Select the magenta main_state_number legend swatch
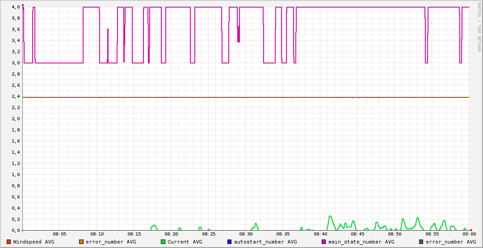483x248 pixels. [x=324, y=242]
